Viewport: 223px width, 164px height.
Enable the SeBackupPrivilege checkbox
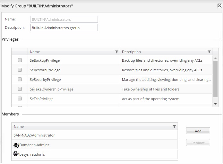click(20, 60)
